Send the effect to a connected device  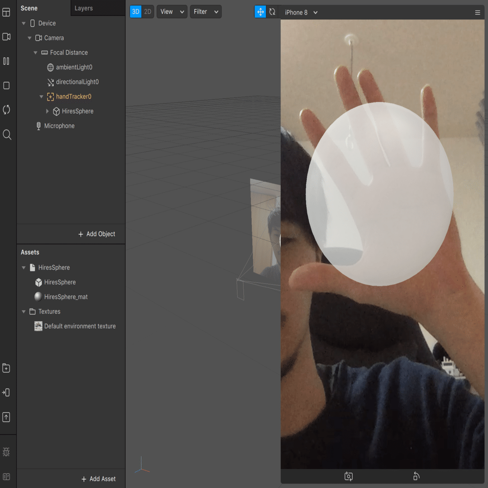click(x=7, y=392)
